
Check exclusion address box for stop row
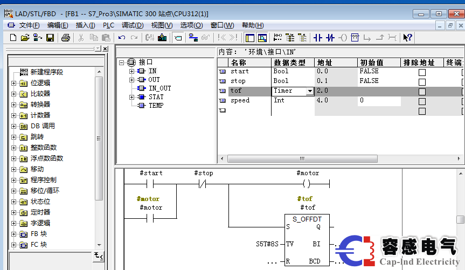(x=422, y=82)
